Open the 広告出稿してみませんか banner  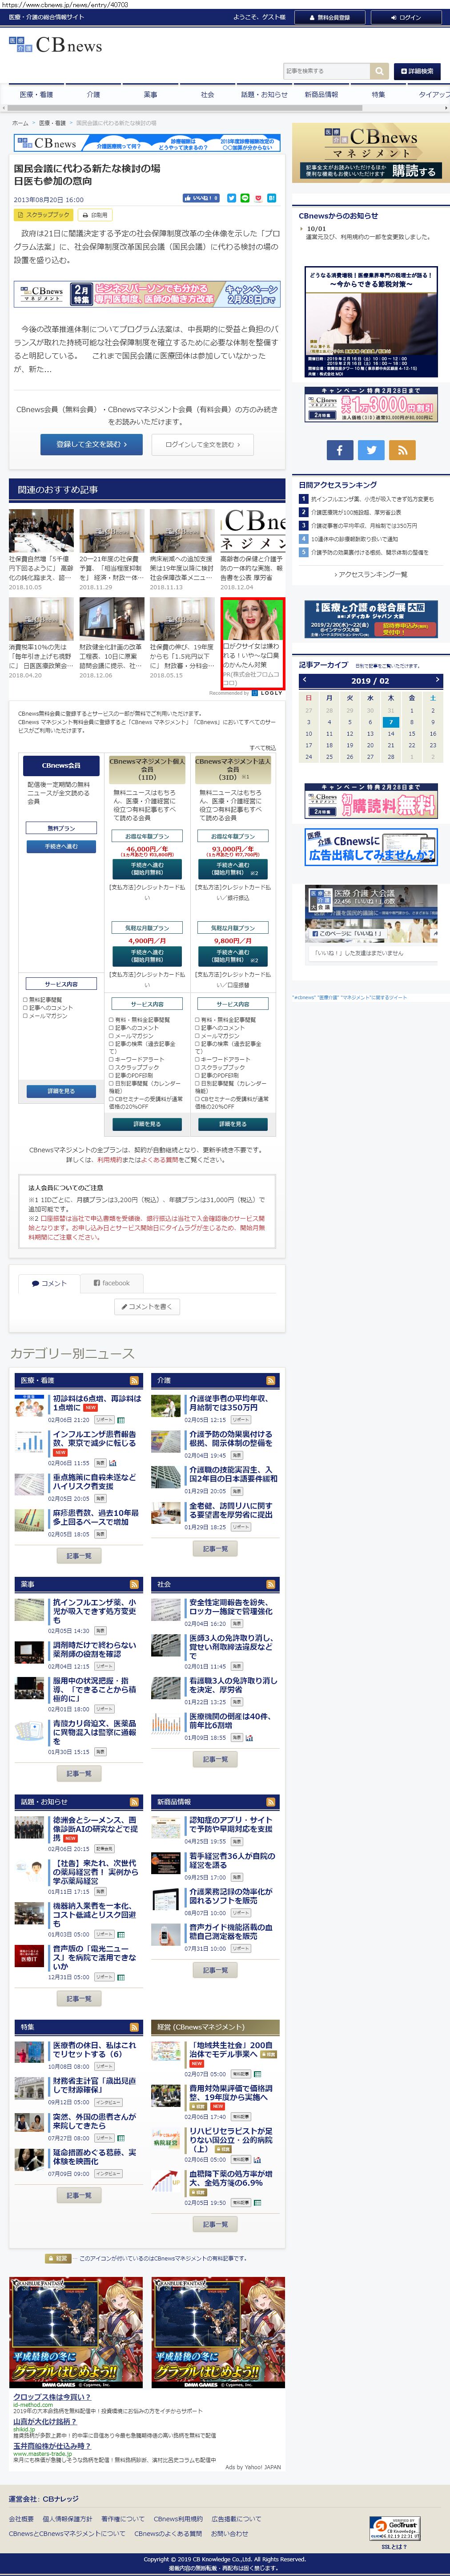[371, 848]
